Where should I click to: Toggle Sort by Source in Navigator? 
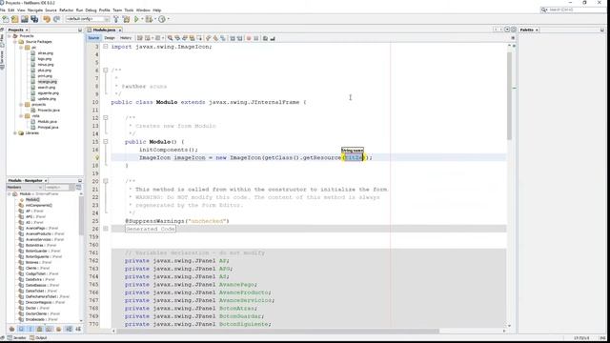coord(78,329)
